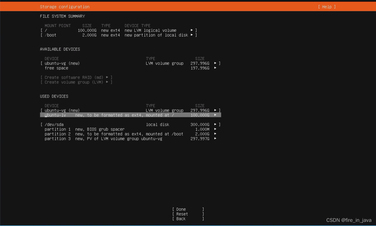
Task: Expand arrow for partition 2 2.000G
Action: coord(215,134)
